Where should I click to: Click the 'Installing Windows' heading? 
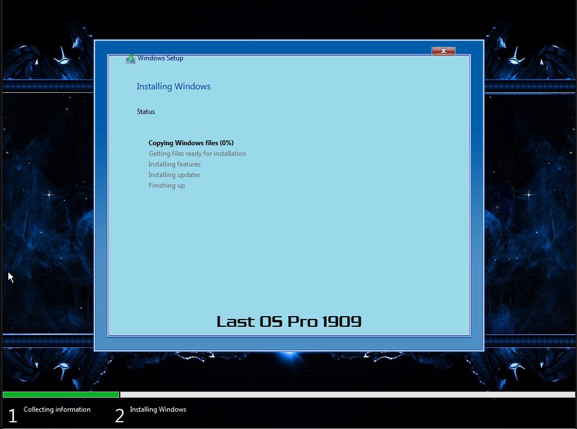point(174,87)
